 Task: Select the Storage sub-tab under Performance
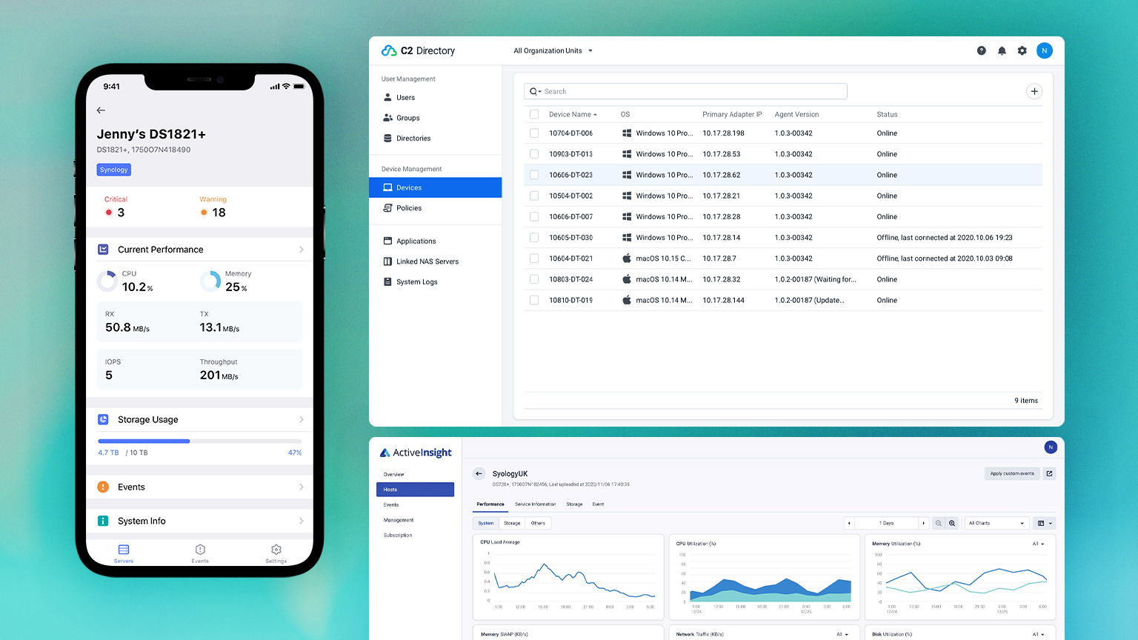pyautogui.click(x=512, y=523)
